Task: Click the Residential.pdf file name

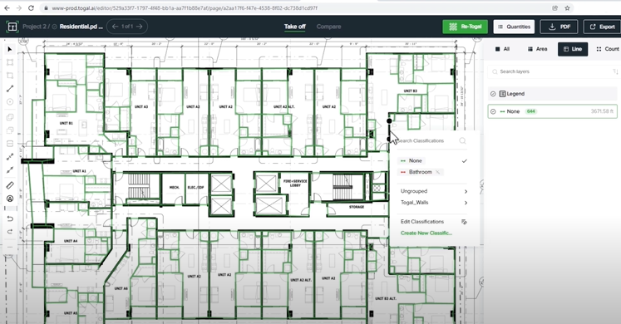Action: [81, 27]
